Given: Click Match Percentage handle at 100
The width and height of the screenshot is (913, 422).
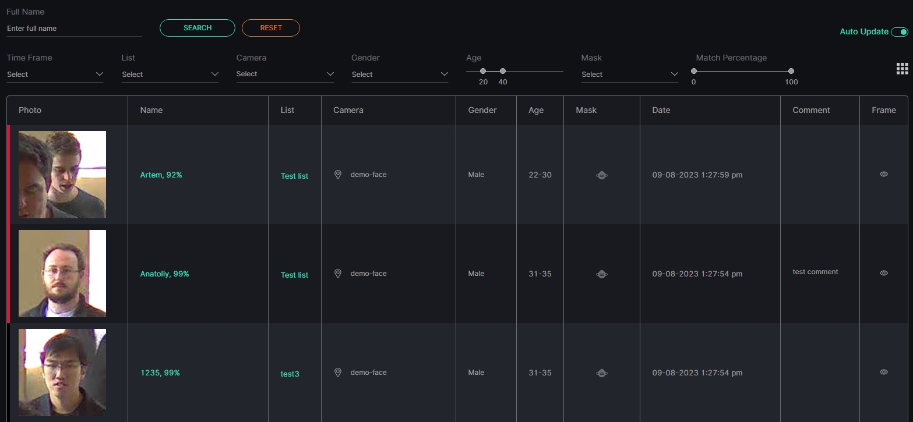Looking at the screenshot, I should 791,71.
